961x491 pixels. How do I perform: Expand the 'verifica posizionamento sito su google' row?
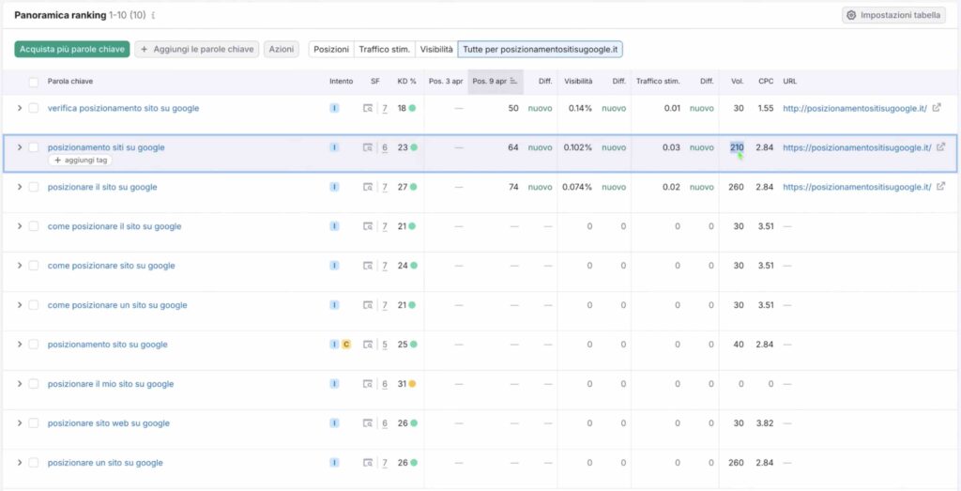click(19, 108)
